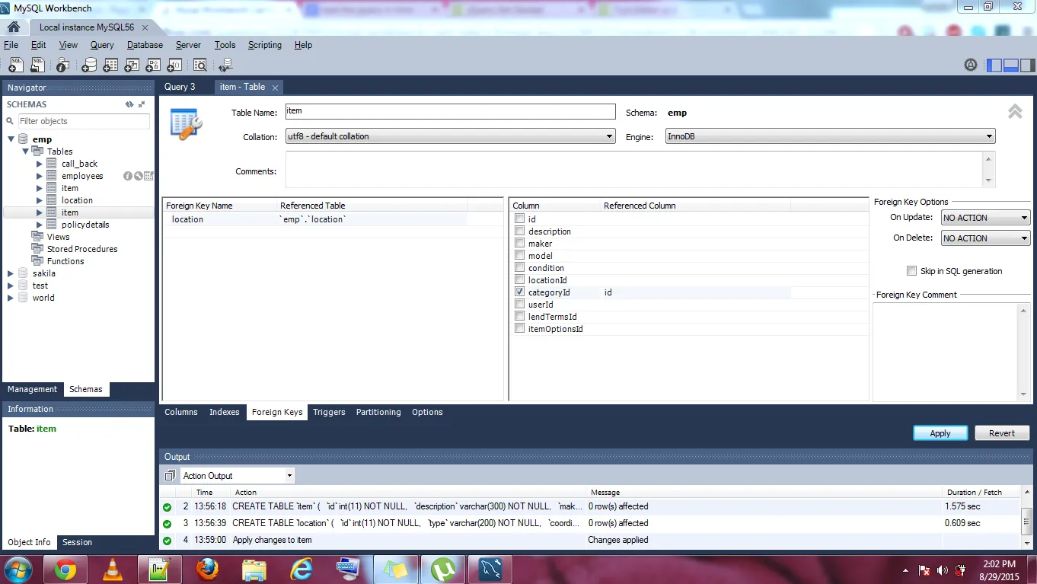Collapse the emp schema node
Screen dimensions: 1037x584
[x=11, y=139]
